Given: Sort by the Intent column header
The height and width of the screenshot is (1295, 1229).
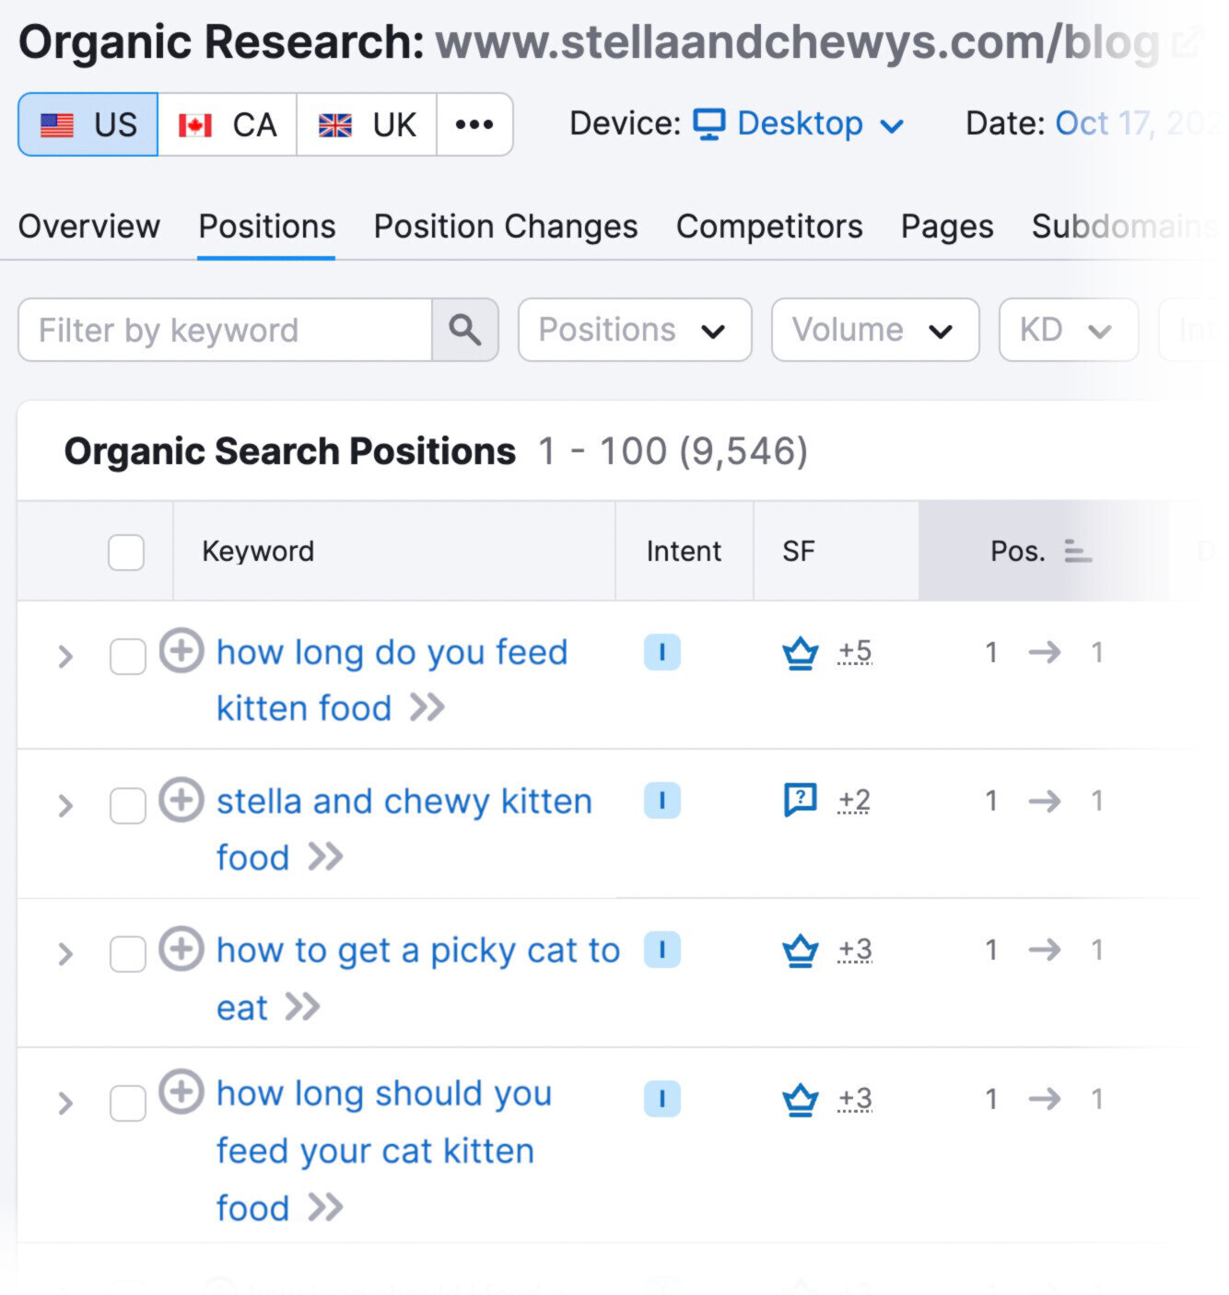Looking at the screenshot, I should click(684, 551).
